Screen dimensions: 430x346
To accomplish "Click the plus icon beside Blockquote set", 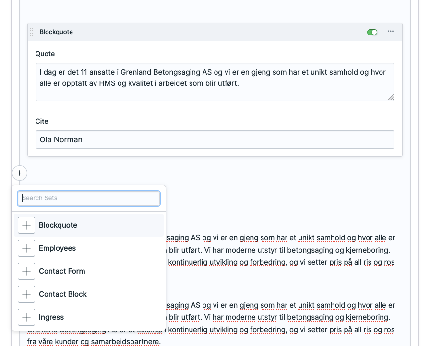I will [x=26, y=225].
